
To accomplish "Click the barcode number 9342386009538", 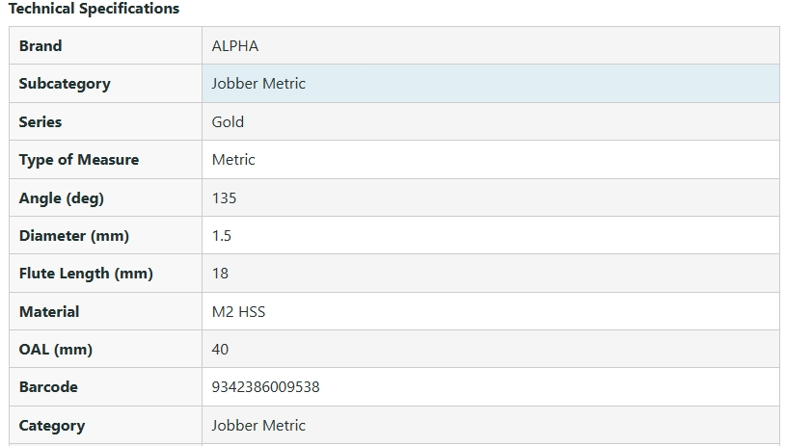I will pos(265,387).
